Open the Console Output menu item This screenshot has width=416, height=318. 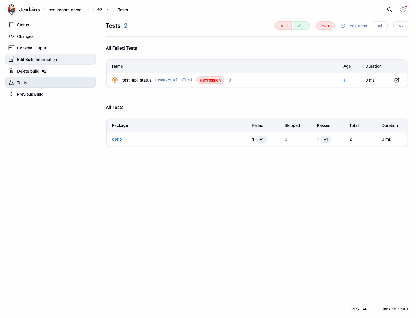click(x=51, y=48)
